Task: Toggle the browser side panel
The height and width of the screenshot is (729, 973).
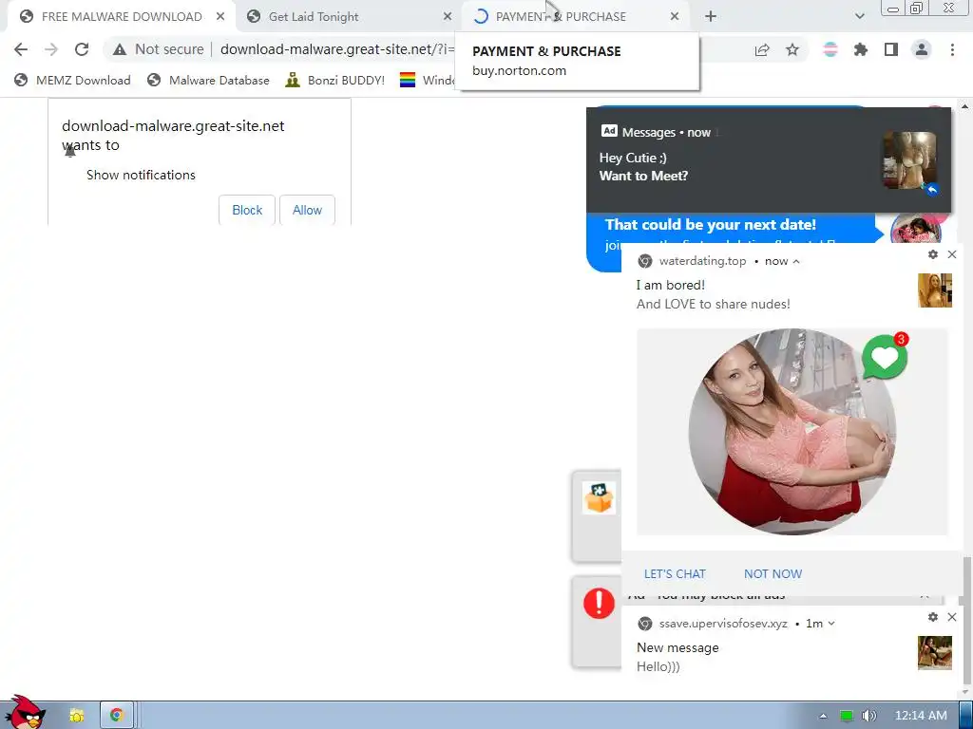Action: tap(891, 49)
